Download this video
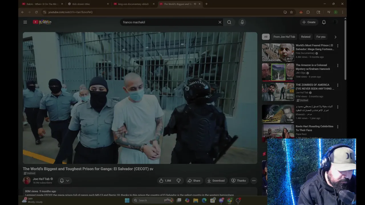This screenshot has height=205, width=365. point(216,181)
